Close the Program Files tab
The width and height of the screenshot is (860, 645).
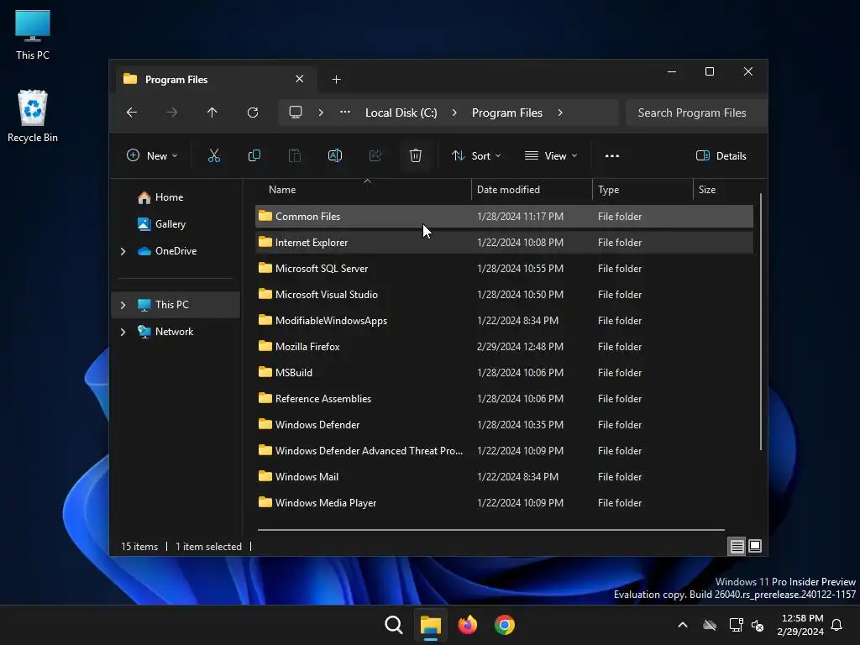click(x=300, y=79)
